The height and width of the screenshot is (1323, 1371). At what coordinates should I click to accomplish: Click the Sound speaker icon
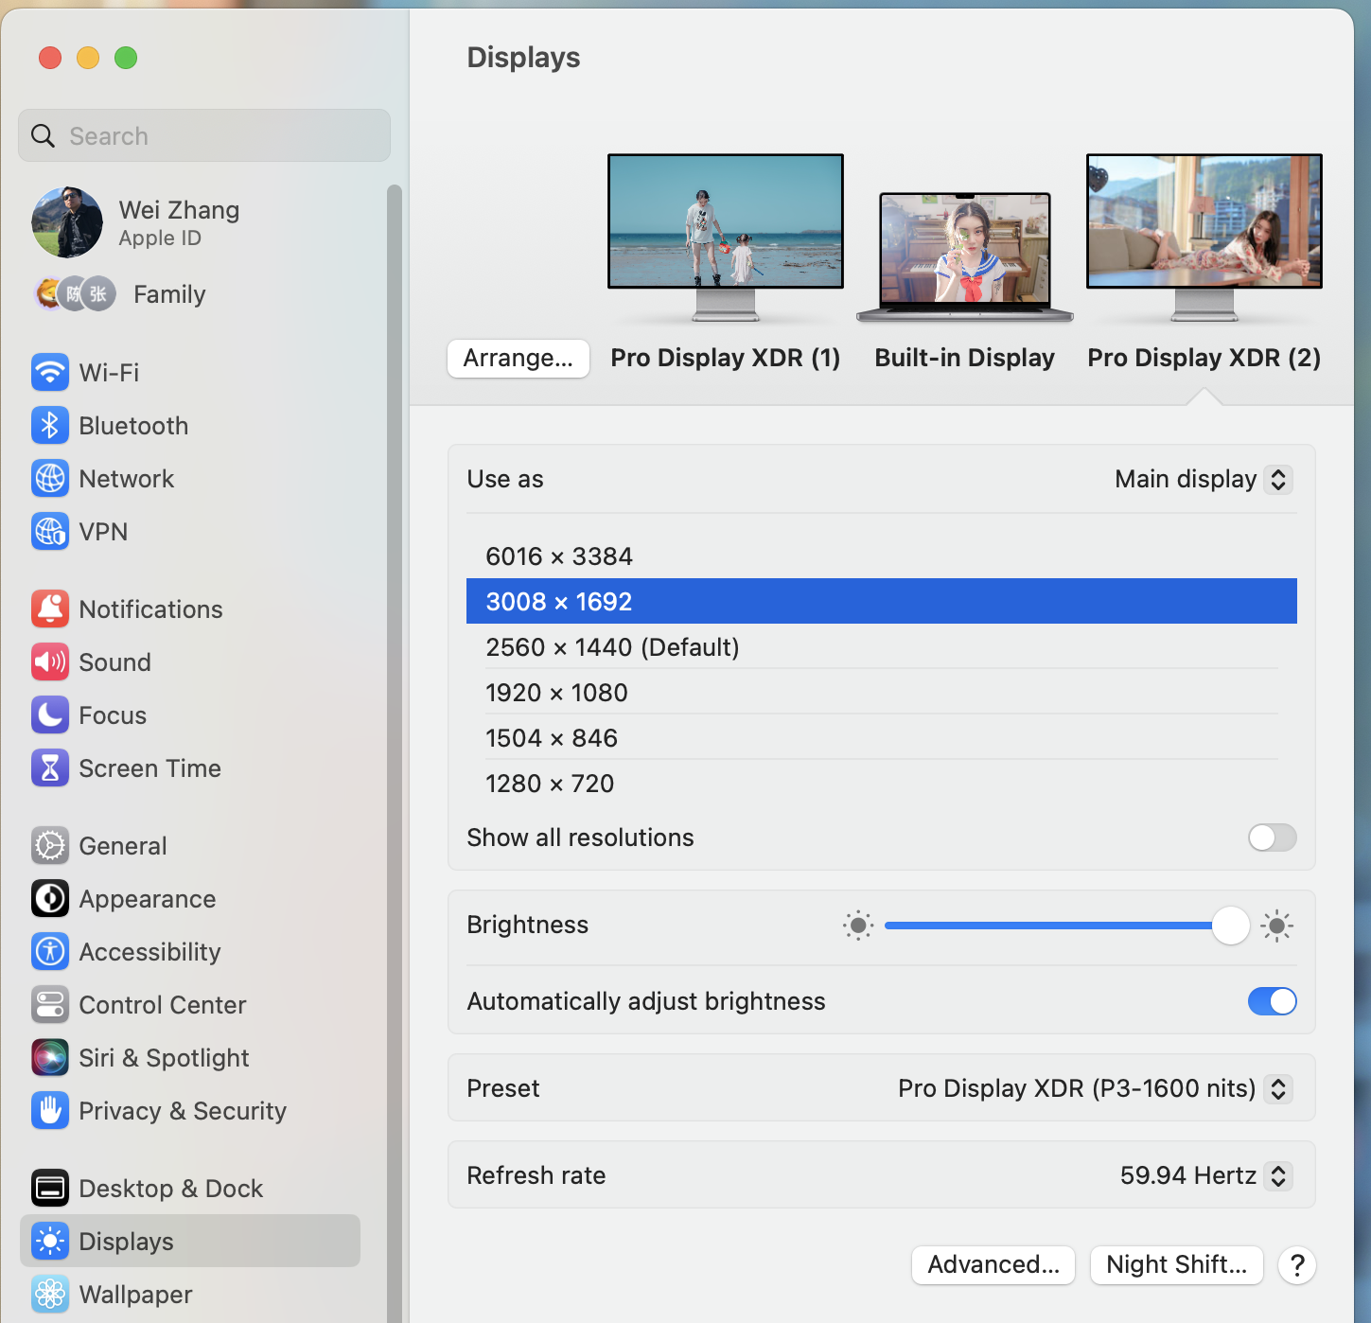tap(50, 662)
